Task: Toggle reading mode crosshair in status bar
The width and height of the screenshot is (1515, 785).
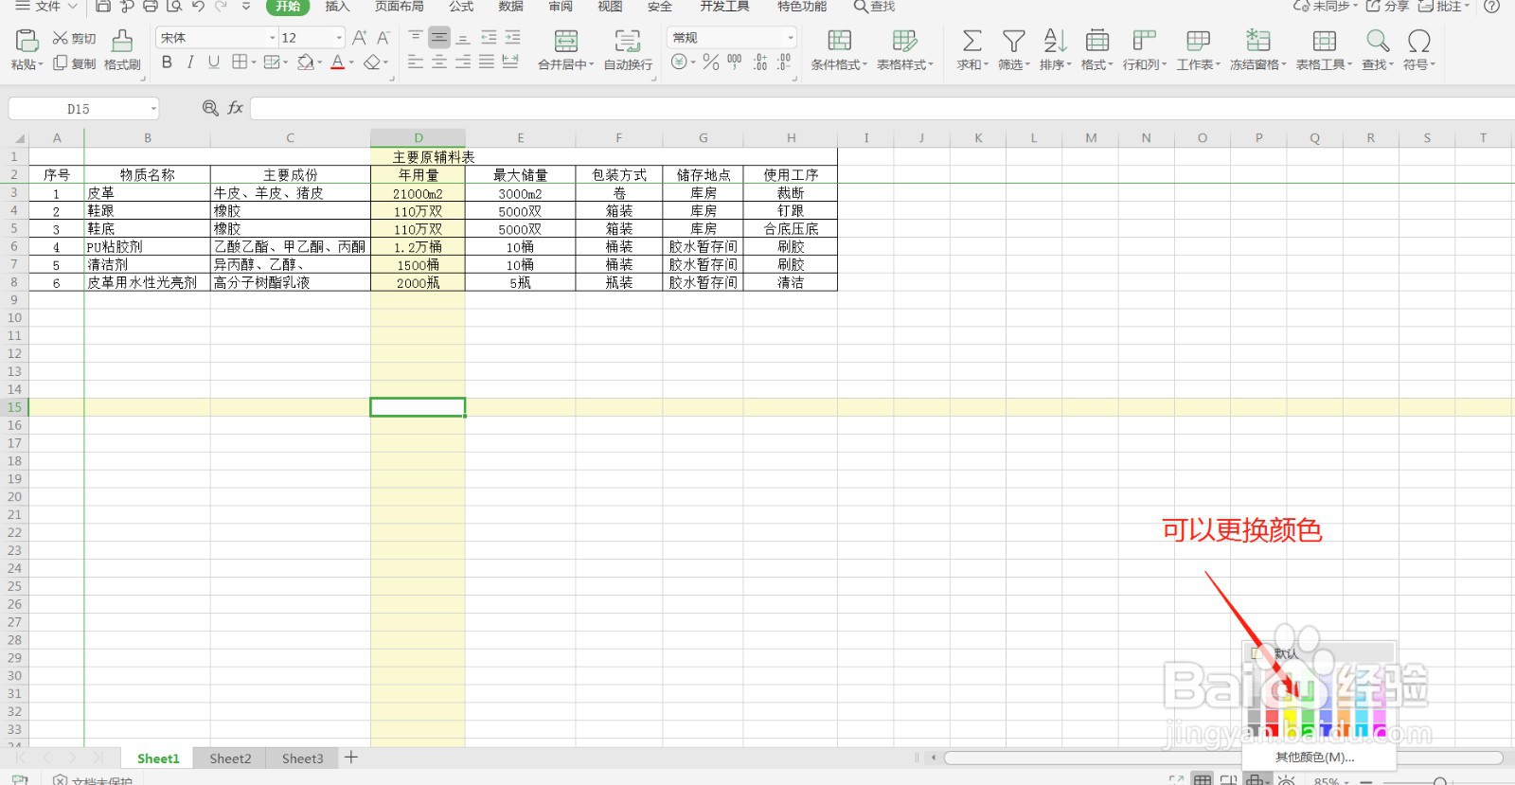Action: click(1256, 780)
